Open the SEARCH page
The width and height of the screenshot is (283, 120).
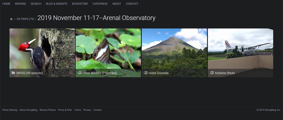point(36,4)
